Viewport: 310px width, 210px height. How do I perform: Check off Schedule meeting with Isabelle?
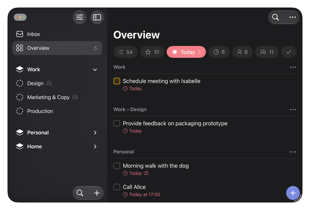[x=117, y=81]
